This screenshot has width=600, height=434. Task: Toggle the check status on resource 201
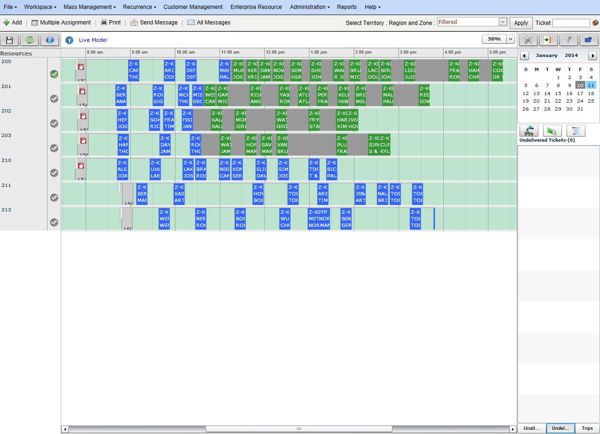tap(54, 99)
